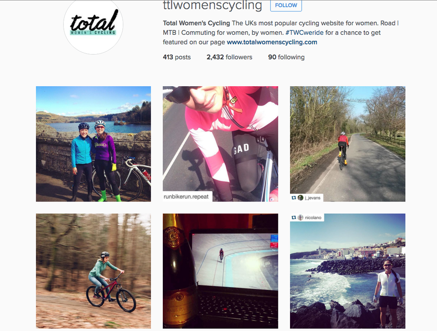Open photo of two cyclists by lake
This screenshot has height=331, width=437.
click(x=93, y=144)
